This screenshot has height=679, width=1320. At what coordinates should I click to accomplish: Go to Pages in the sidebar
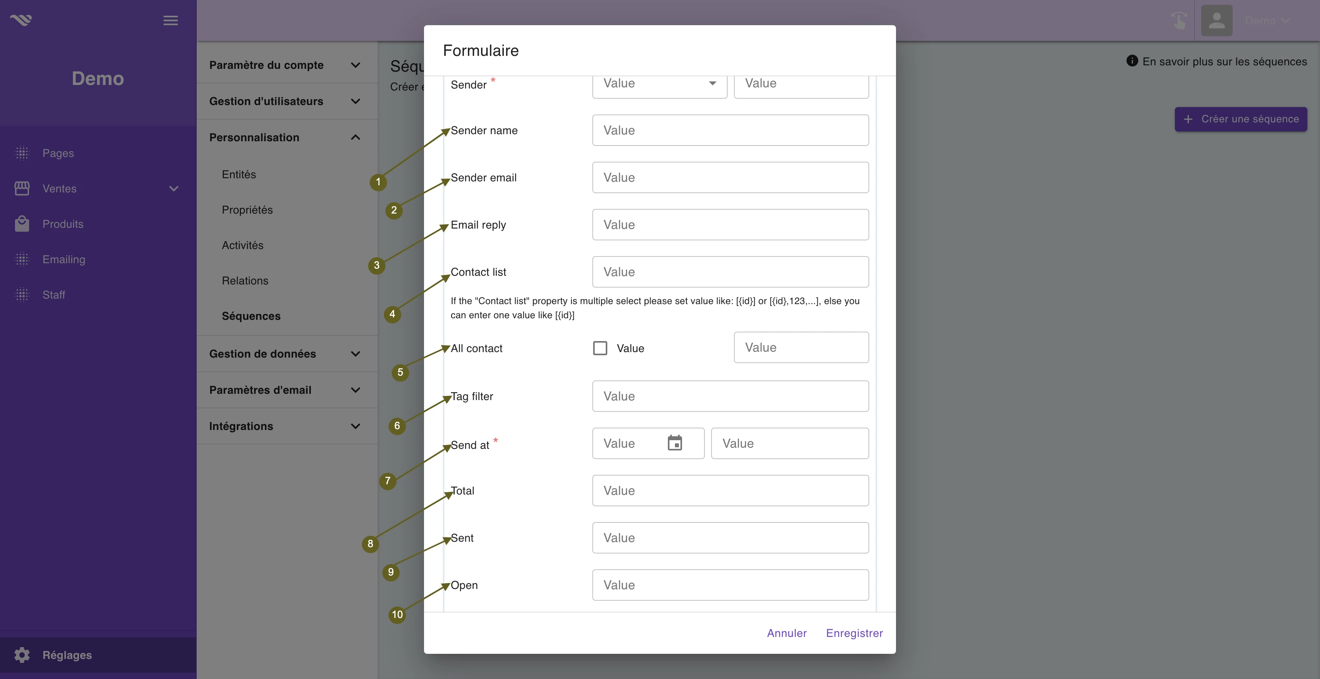58,153
